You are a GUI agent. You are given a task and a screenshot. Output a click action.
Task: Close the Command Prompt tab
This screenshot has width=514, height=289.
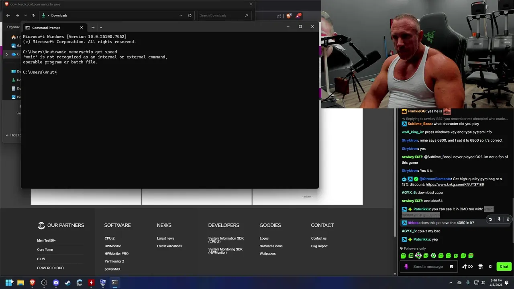(x=82, y=27)
